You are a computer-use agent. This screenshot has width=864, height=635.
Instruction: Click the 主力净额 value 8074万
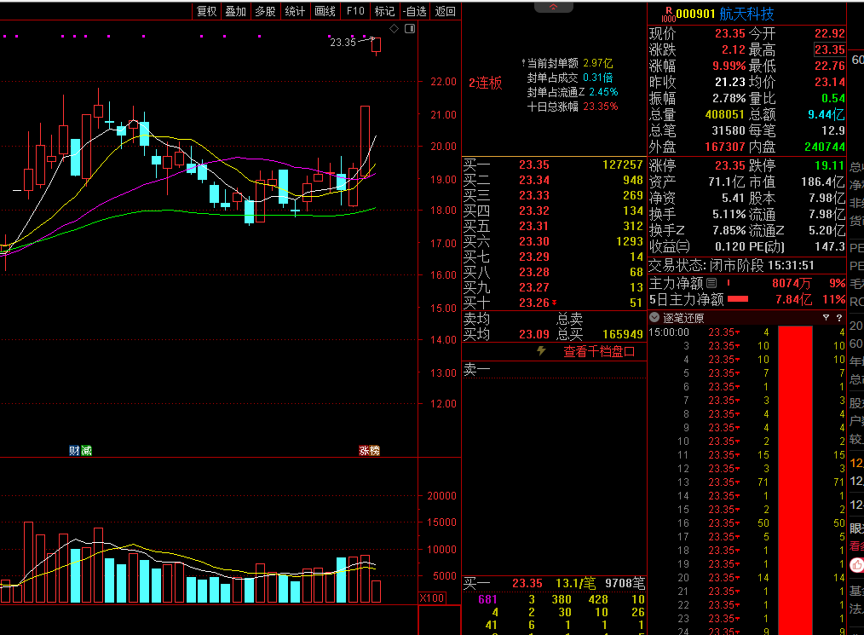[792, 283]
